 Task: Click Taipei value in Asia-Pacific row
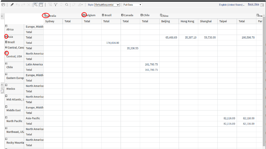229,118
